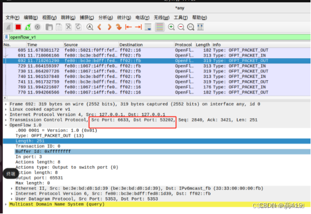Click Go to specified packet icon

(x=119, y=27)
